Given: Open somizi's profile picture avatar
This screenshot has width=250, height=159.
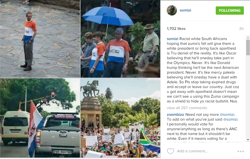Looking at the screenshot, I should (172, 10).
